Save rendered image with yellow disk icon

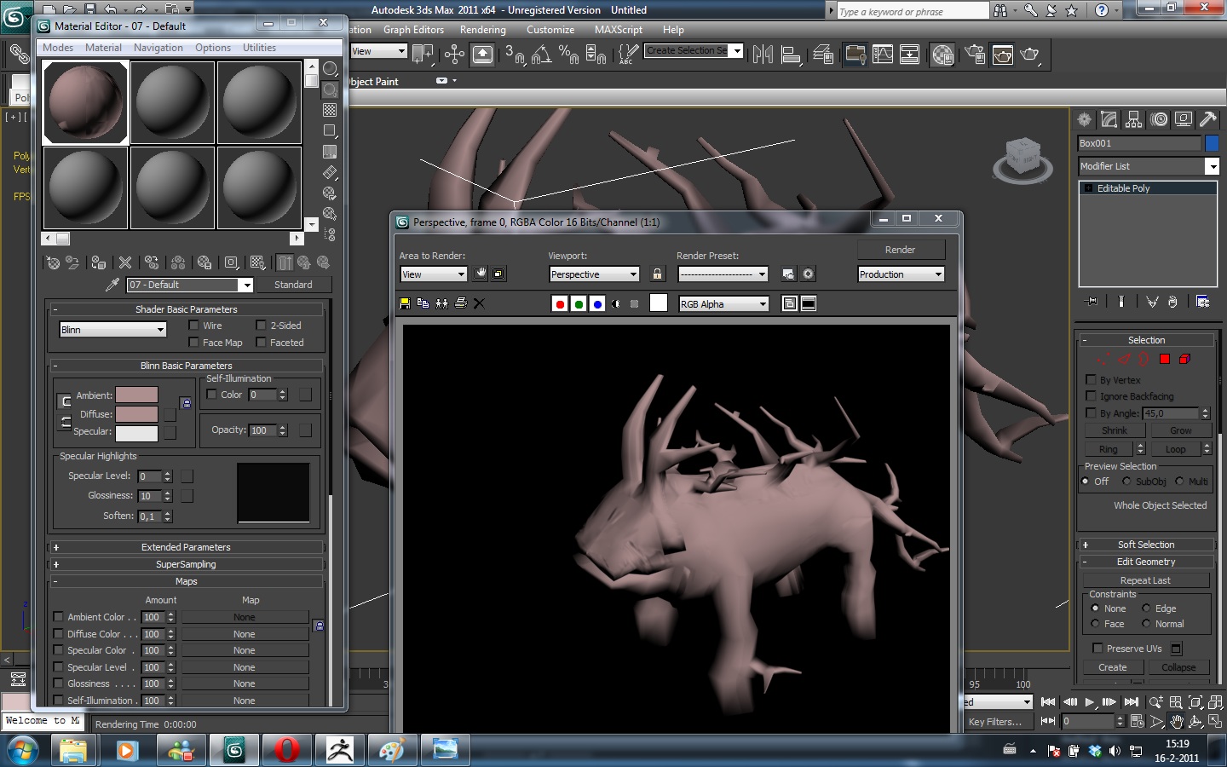[x=405, y=303]
